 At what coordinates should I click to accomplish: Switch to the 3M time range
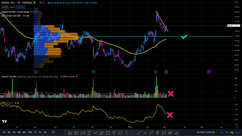pos(19,133)
